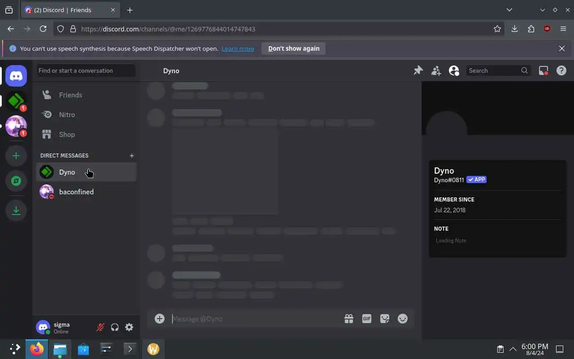Open system settings sliders icon in taskbar
The width and height of the screenshot is (574, 359).
pos(106,349)
